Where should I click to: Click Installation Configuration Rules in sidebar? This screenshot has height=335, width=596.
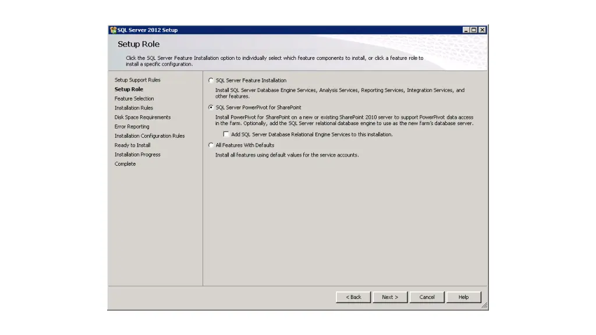pos(150,136)
